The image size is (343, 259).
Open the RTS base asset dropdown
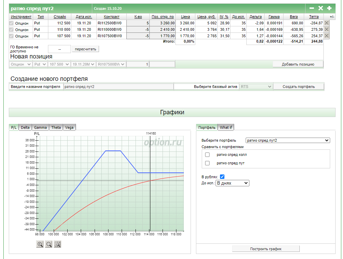(256, 87)
